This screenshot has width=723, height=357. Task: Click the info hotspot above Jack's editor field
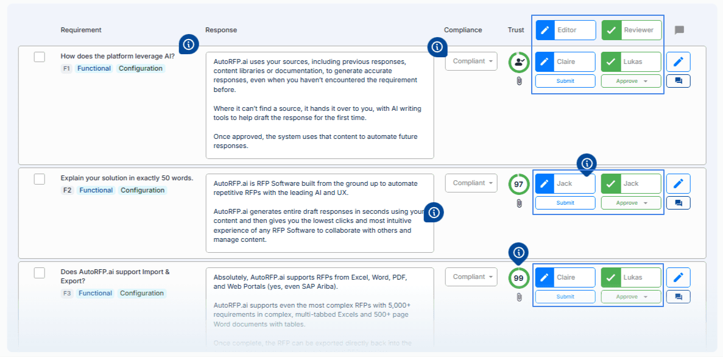tap(587, 163)
